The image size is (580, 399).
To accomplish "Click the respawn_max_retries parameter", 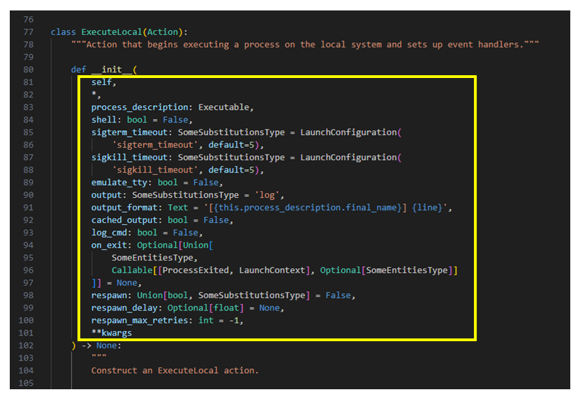I will [140, 321].
